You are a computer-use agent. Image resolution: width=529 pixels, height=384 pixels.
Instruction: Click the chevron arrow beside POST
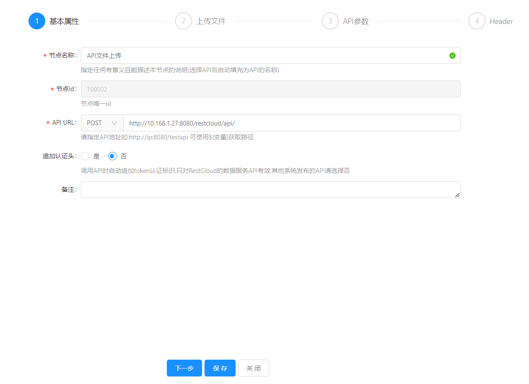(x=114, y=123)
